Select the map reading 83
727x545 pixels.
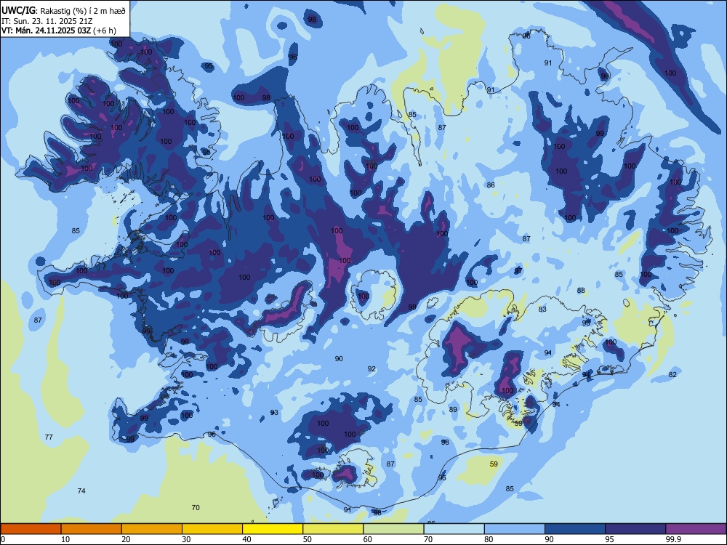(x=542, y=309)
